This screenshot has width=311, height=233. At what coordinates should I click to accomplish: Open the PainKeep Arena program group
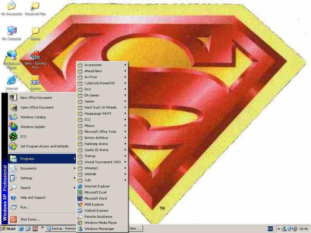[102, 144]
